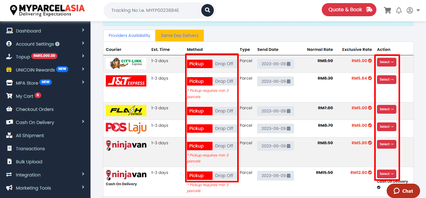Click the My Cart trolley icon
The height and width of the screenshot is (198, 426).
pyautogui.click(x=9, y=96)
